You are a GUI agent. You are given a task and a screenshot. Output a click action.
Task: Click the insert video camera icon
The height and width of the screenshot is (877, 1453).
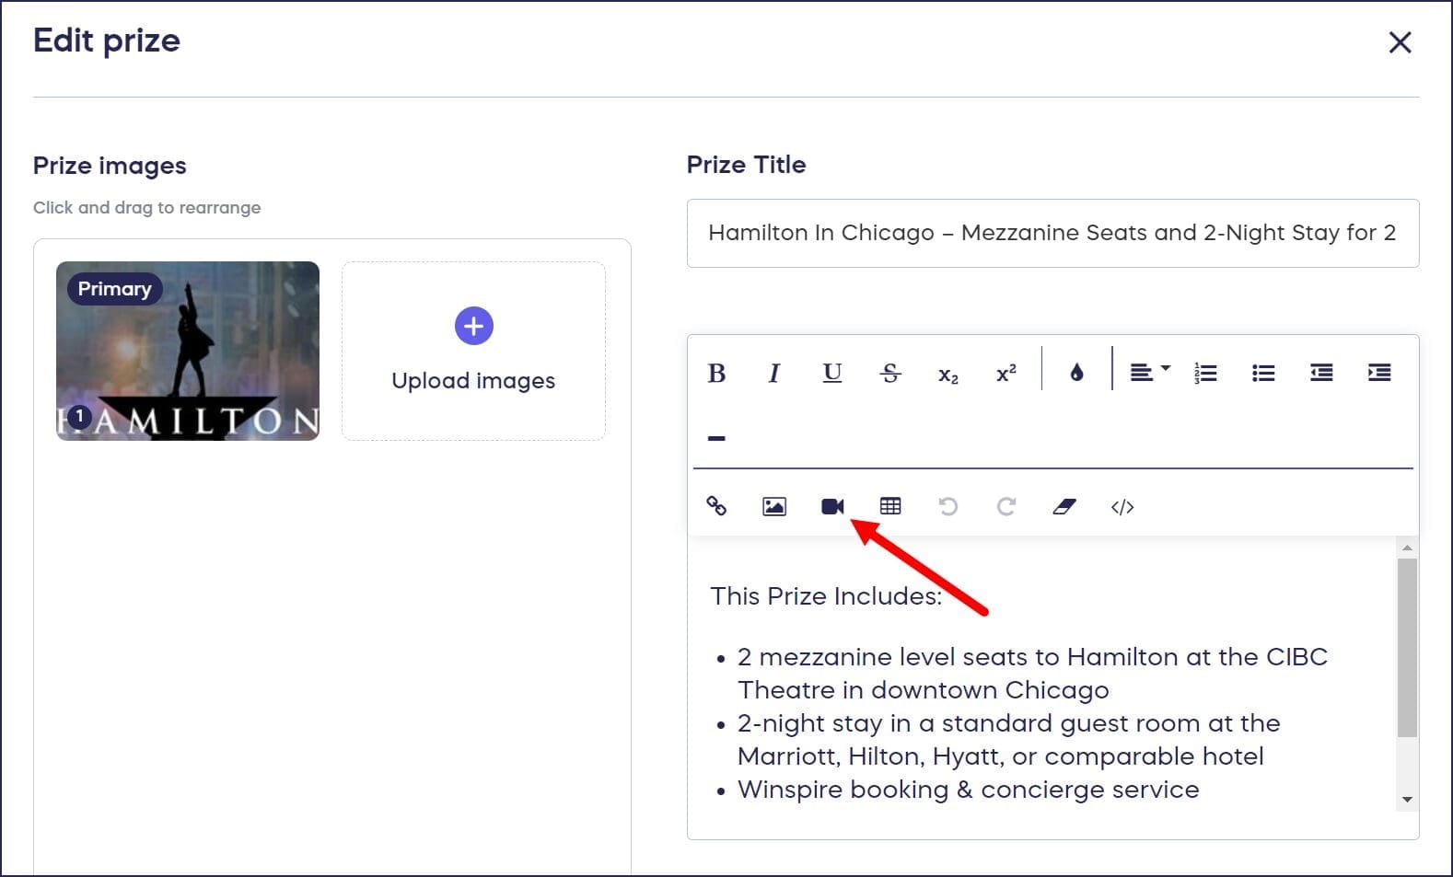click(x=832, y=506)
